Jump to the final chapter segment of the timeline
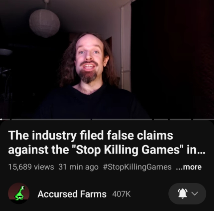214x211 pixels. click(204, 119)
